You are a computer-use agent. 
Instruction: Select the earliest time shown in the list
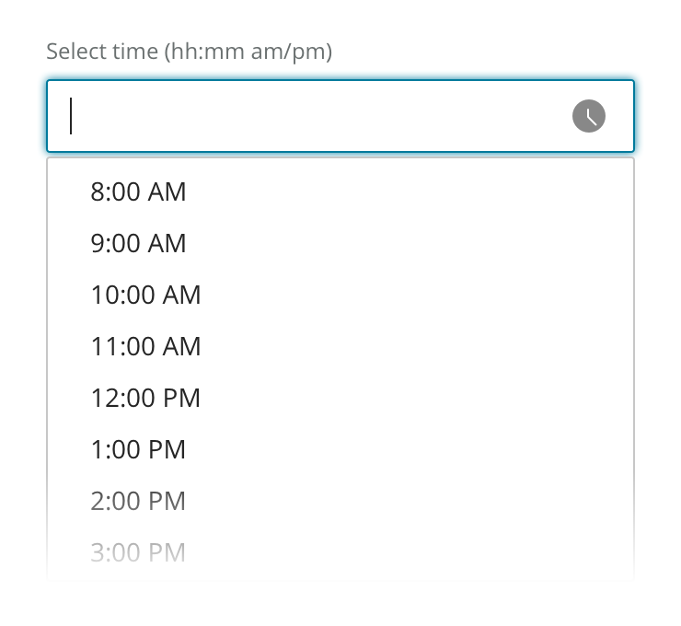coord(138,191)
